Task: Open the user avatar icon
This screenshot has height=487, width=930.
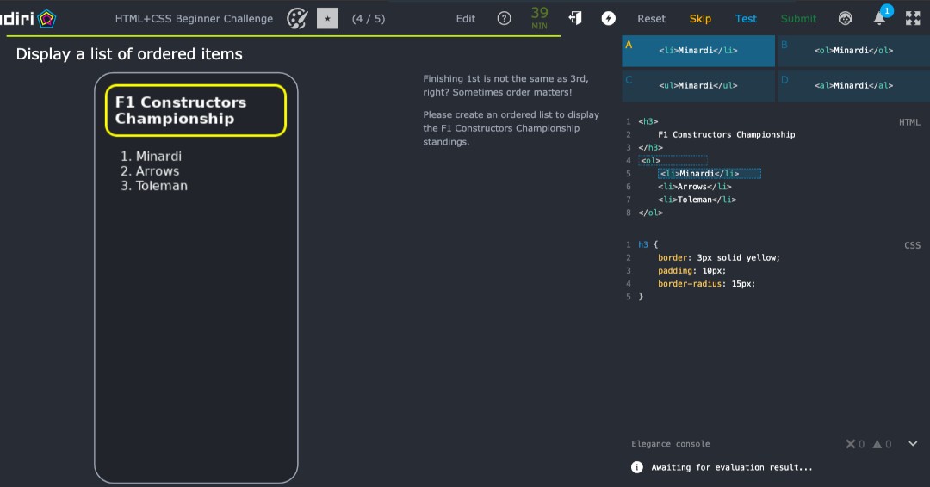Action: [x=846, y=18]
